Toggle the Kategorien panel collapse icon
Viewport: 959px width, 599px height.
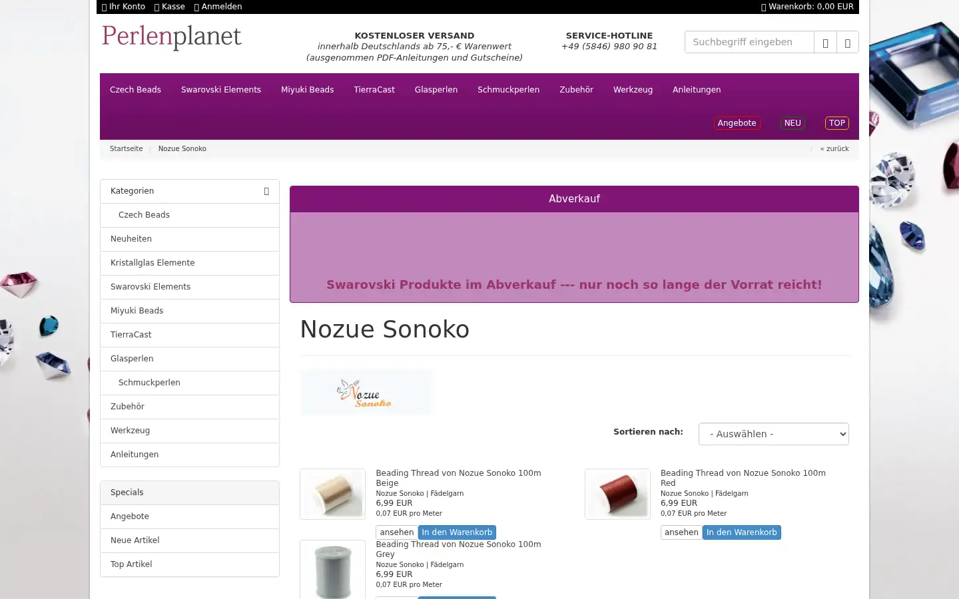pos(266,191)
